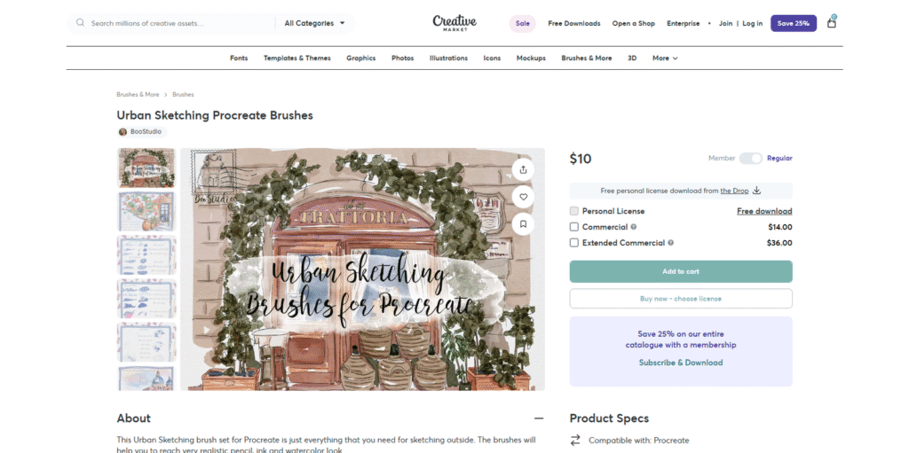
Task: Click the Creative Market logo
Action: [454, 23]
